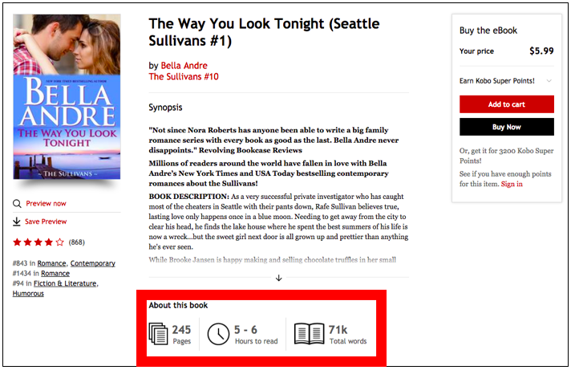This screenshot has width=571, height=370.
Task: Open The Sullivans #10 series link
Action: pyautogui.click(x=184, y=77)
